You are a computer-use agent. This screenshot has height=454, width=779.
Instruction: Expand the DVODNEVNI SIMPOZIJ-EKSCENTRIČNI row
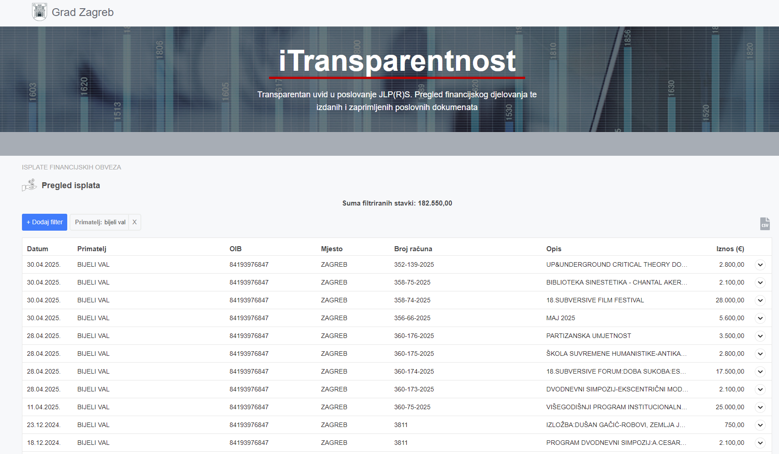pos(760,390)
